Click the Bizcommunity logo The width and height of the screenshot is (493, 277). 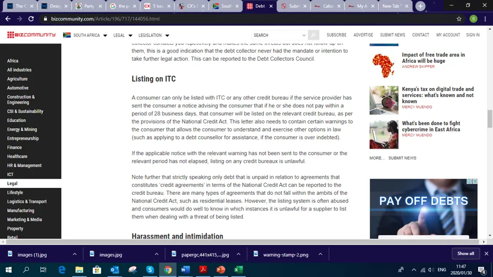point(31,35)
